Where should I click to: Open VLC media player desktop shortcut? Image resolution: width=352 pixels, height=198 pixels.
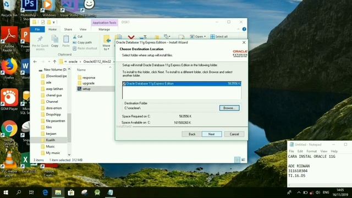pos(9,164)
